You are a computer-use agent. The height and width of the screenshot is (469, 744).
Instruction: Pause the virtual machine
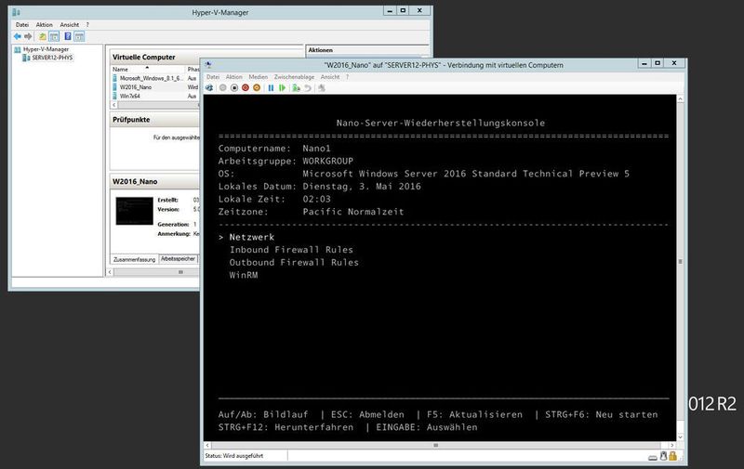pyautogui.click(x=271, y=88)
